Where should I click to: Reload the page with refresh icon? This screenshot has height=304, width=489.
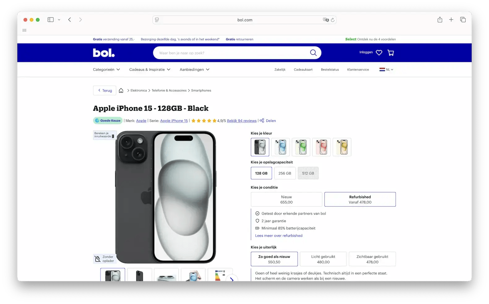pyautogui.click(x=332, y=20)
